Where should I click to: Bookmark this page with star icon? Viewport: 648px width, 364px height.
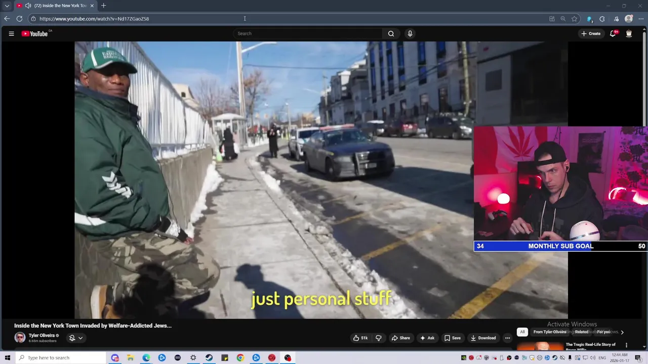pyautogui.click(x=574, y=19)
